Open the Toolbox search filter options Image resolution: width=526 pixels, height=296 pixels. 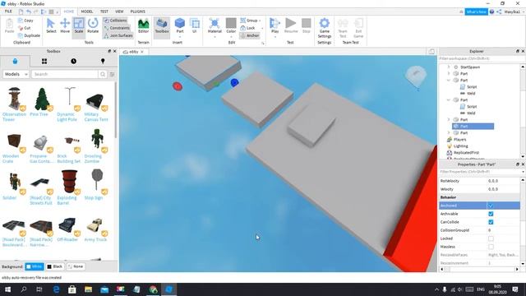112,74
